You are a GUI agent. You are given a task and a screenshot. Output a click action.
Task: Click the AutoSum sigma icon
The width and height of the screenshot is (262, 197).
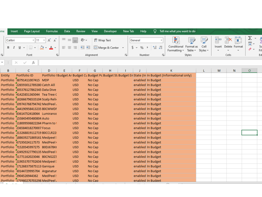[250, 38]
